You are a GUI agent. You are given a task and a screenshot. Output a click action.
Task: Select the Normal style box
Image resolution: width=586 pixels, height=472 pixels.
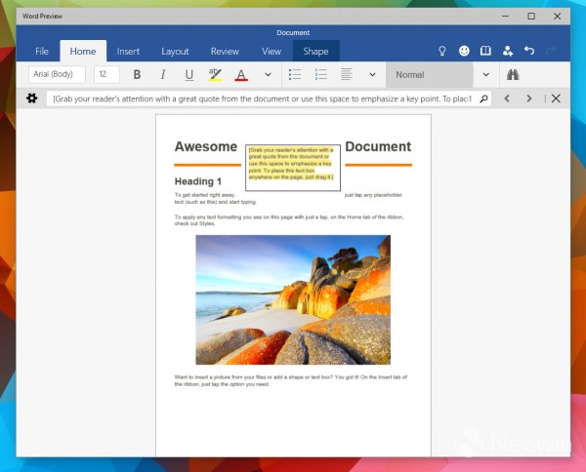430,75
